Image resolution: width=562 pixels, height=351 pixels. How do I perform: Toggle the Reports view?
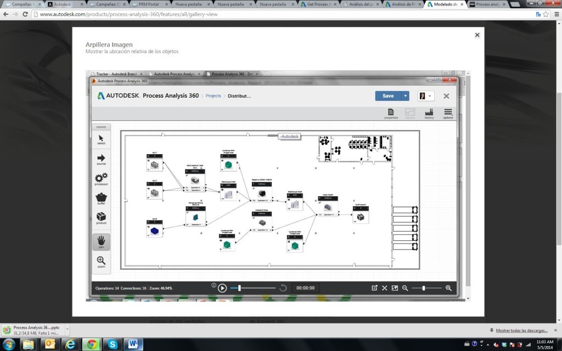click(410, 111)
